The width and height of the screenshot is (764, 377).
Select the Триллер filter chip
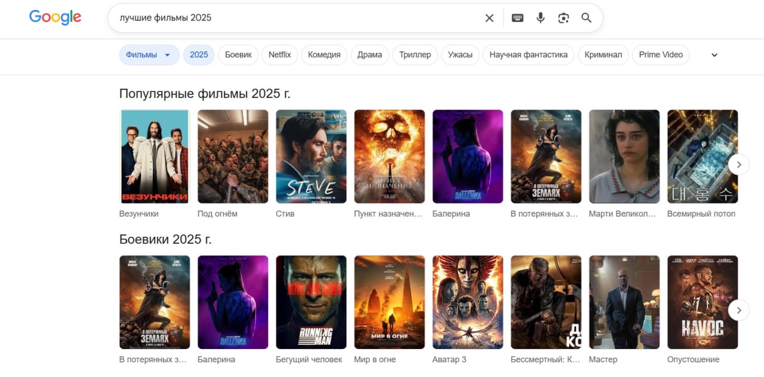[x=415, y=55]
